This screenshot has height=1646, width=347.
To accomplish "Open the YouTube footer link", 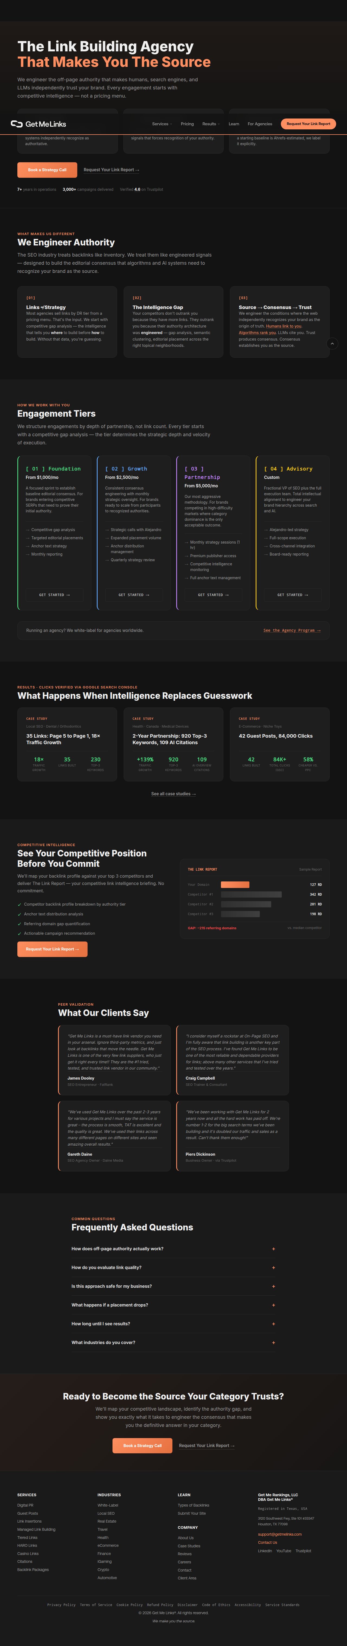I will 284,1551.
